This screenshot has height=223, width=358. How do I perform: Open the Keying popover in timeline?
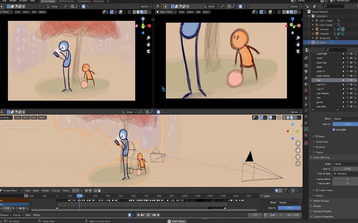[17, 215]
